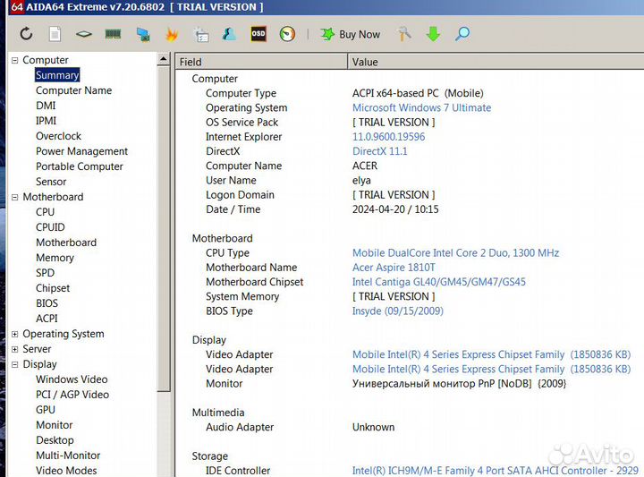The width and height of the screenshot is (644, 477).
Task: Open the network computer toolbar icon
Action: (142, 35)
